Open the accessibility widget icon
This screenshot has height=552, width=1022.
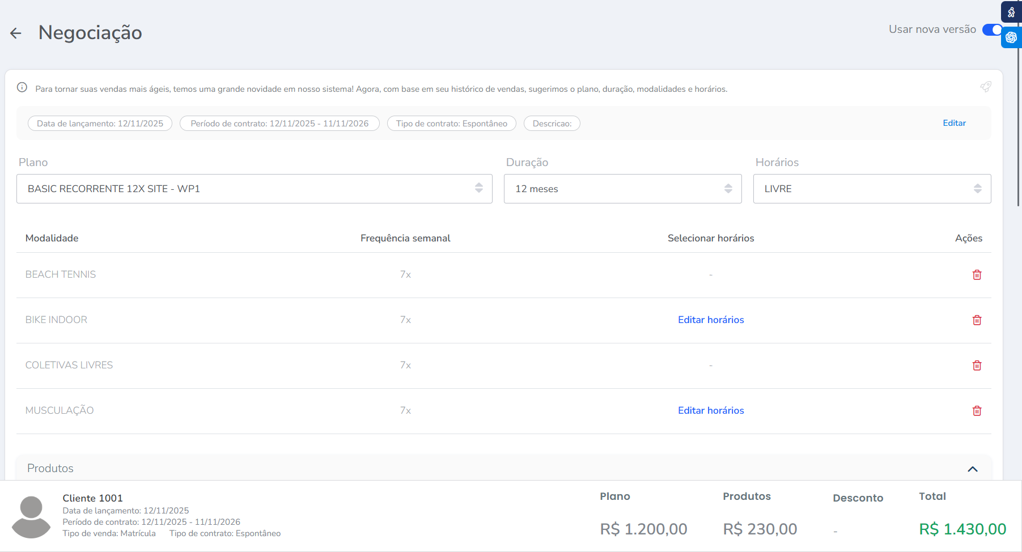pos(1011,12)
